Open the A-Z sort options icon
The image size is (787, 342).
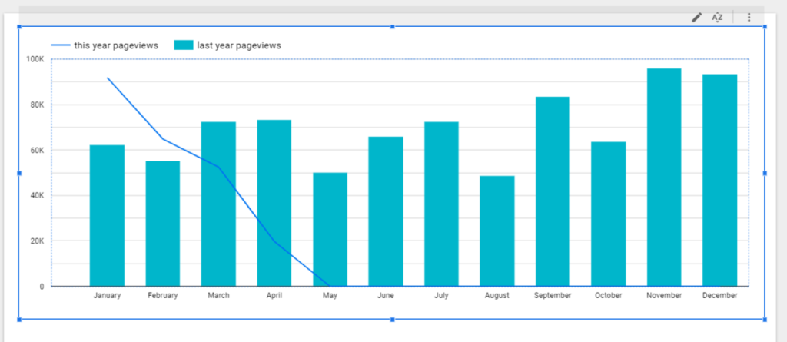click(718, 17)
